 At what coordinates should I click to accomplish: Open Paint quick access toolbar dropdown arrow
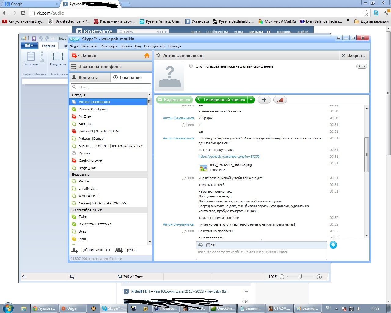pyautogui.click(x=53, y=39)
